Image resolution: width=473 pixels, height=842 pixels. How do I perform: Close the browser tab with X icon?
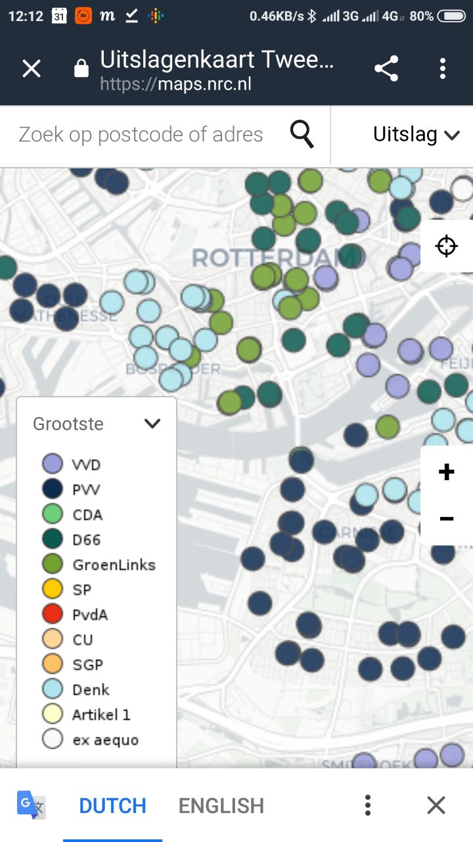pyautogui.click(x=32, y=68)
